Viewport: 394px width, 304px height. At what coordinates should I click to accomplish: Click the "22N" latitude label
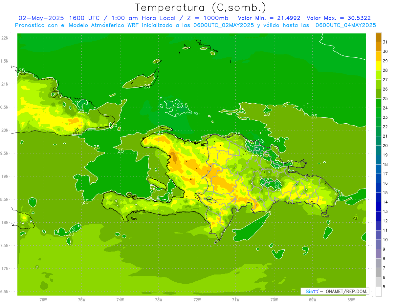[x=6, y=38]
